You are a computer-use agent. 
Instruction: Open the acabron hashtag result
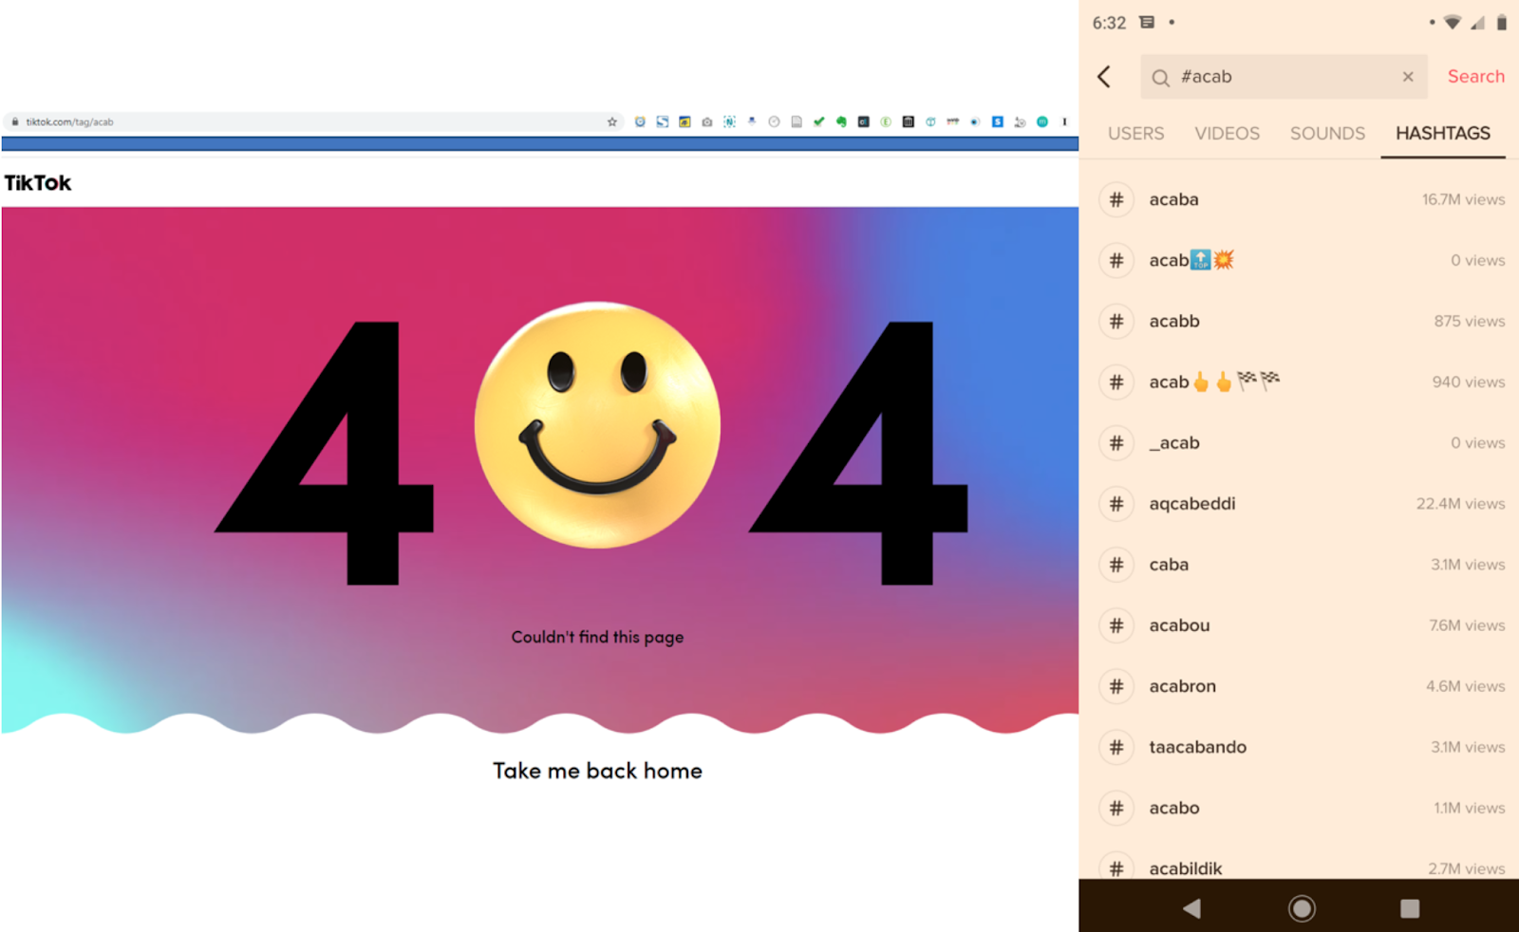coord(1299,685)
